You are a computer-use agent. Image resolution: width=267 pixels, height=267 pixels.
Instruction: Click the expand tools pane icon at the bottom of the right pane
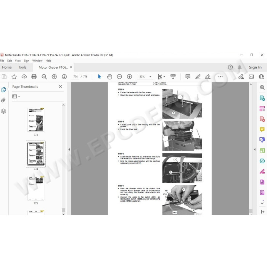click(262, 212)
